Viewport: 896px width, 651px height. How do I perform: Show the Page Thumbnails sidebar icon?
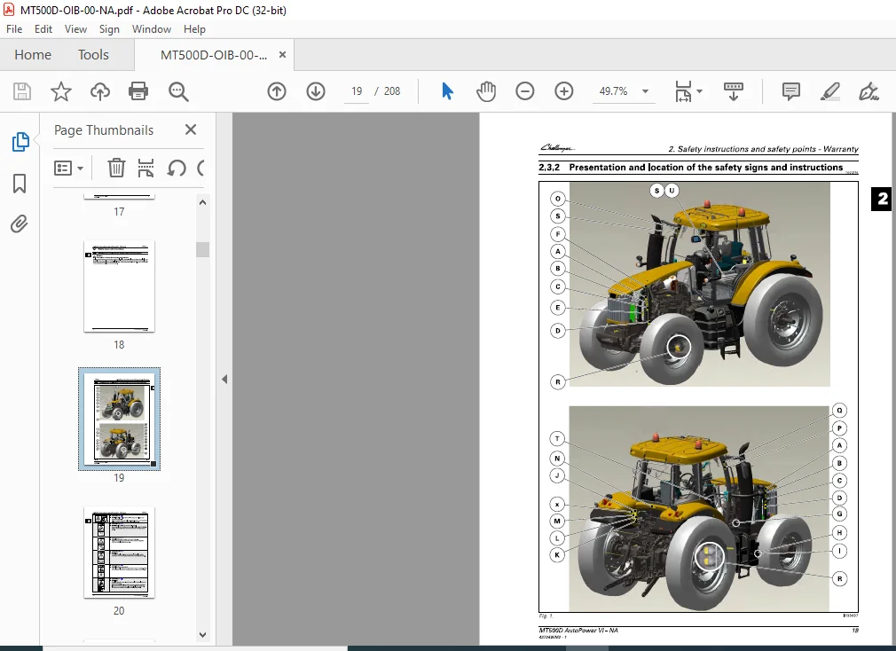20,142
